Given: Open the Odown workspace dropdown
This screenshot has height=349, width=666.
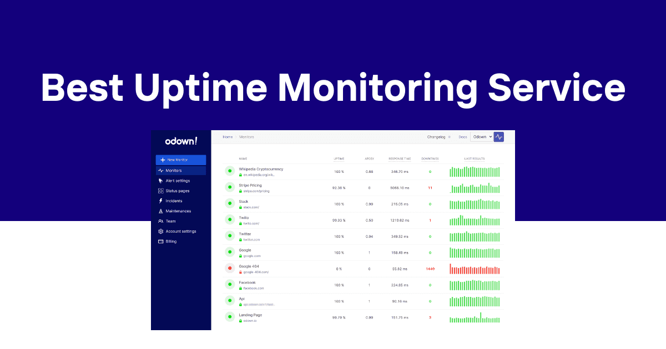Looking at the screenshot, I should tap(482, 137).
